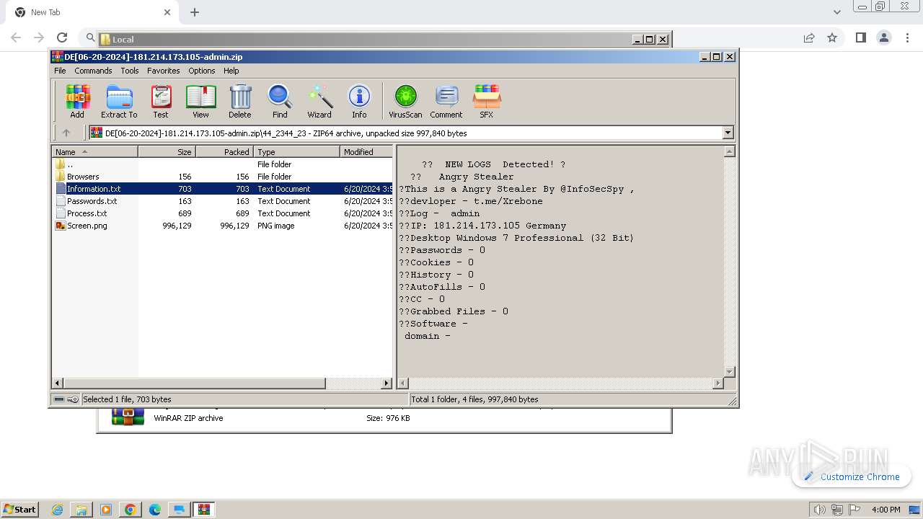Launch Internet Explorer from taskbar

pyautogui.click(x=58, y=510)
